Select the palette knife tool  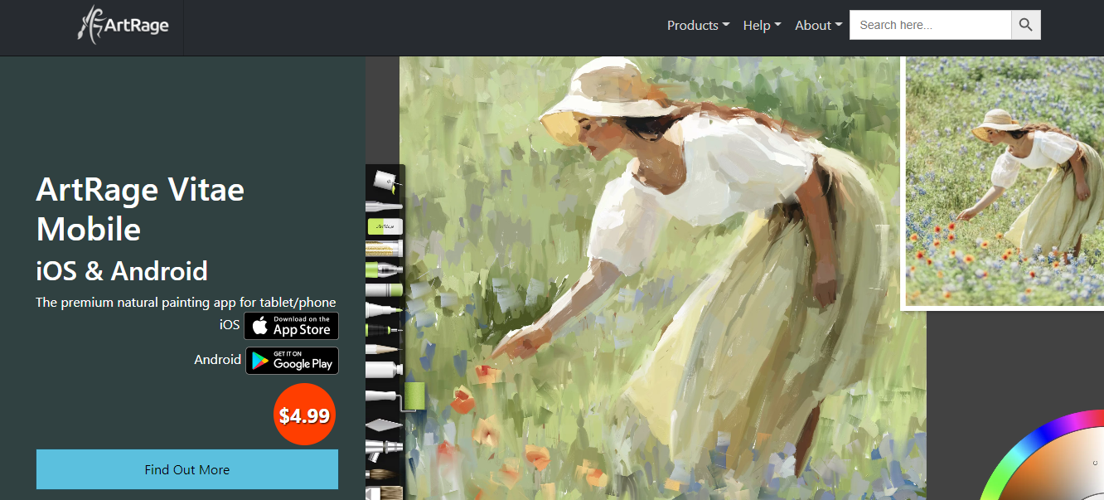pos(385,425)
